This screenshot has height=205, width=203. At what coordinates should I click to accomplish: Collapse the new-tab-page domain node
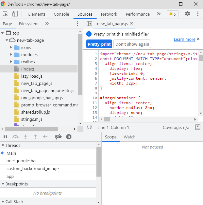[7, 40]
